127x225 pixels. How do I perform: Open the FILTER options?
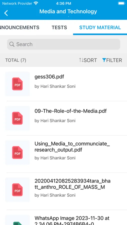pyautogui.click(x=112, y=60)
